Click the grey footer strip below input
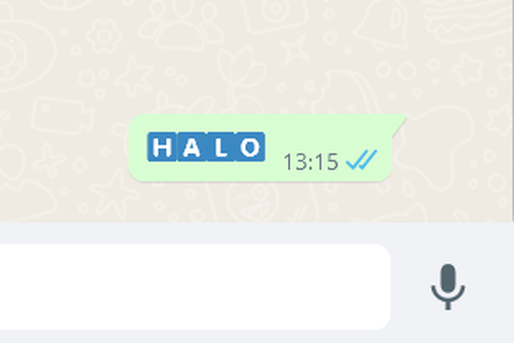Screen dimensions: 514x343 click(257, 336)
